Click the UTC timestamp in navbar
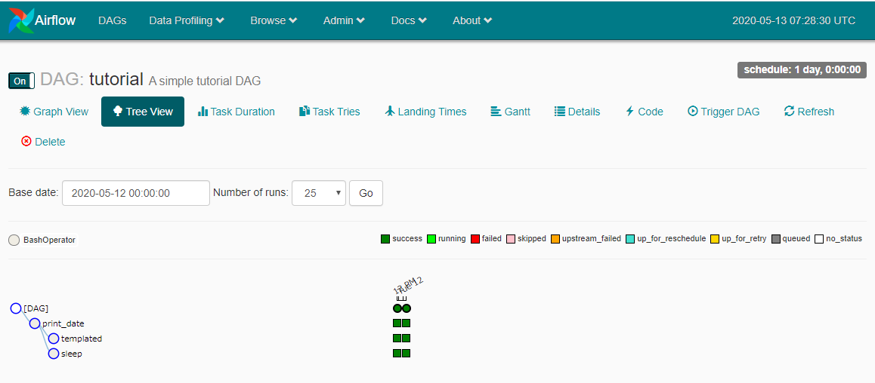 coord(793,20)
